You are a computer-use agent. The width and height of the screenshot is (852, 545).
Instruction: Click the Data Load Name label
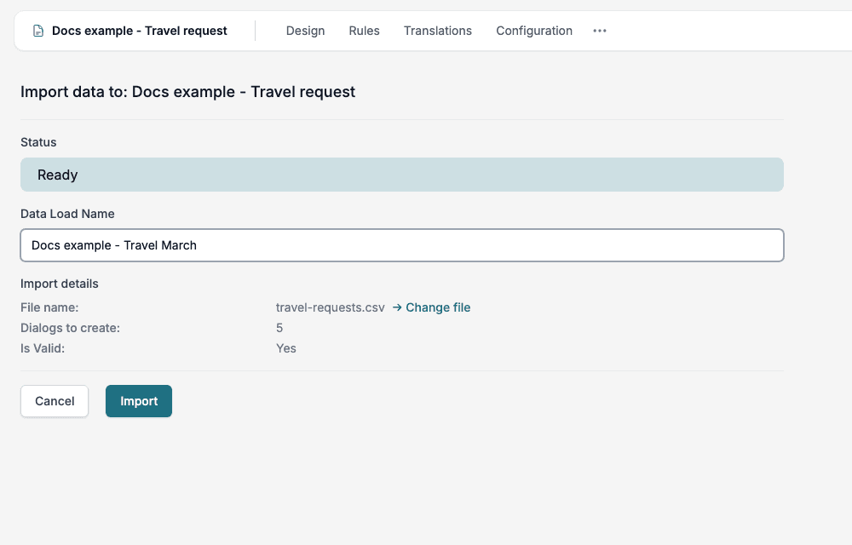[67, 214]
